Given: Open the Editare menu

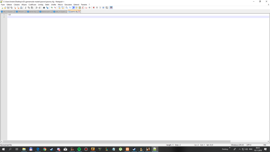Looking at the screenshot, I should [x=9, y=5].
